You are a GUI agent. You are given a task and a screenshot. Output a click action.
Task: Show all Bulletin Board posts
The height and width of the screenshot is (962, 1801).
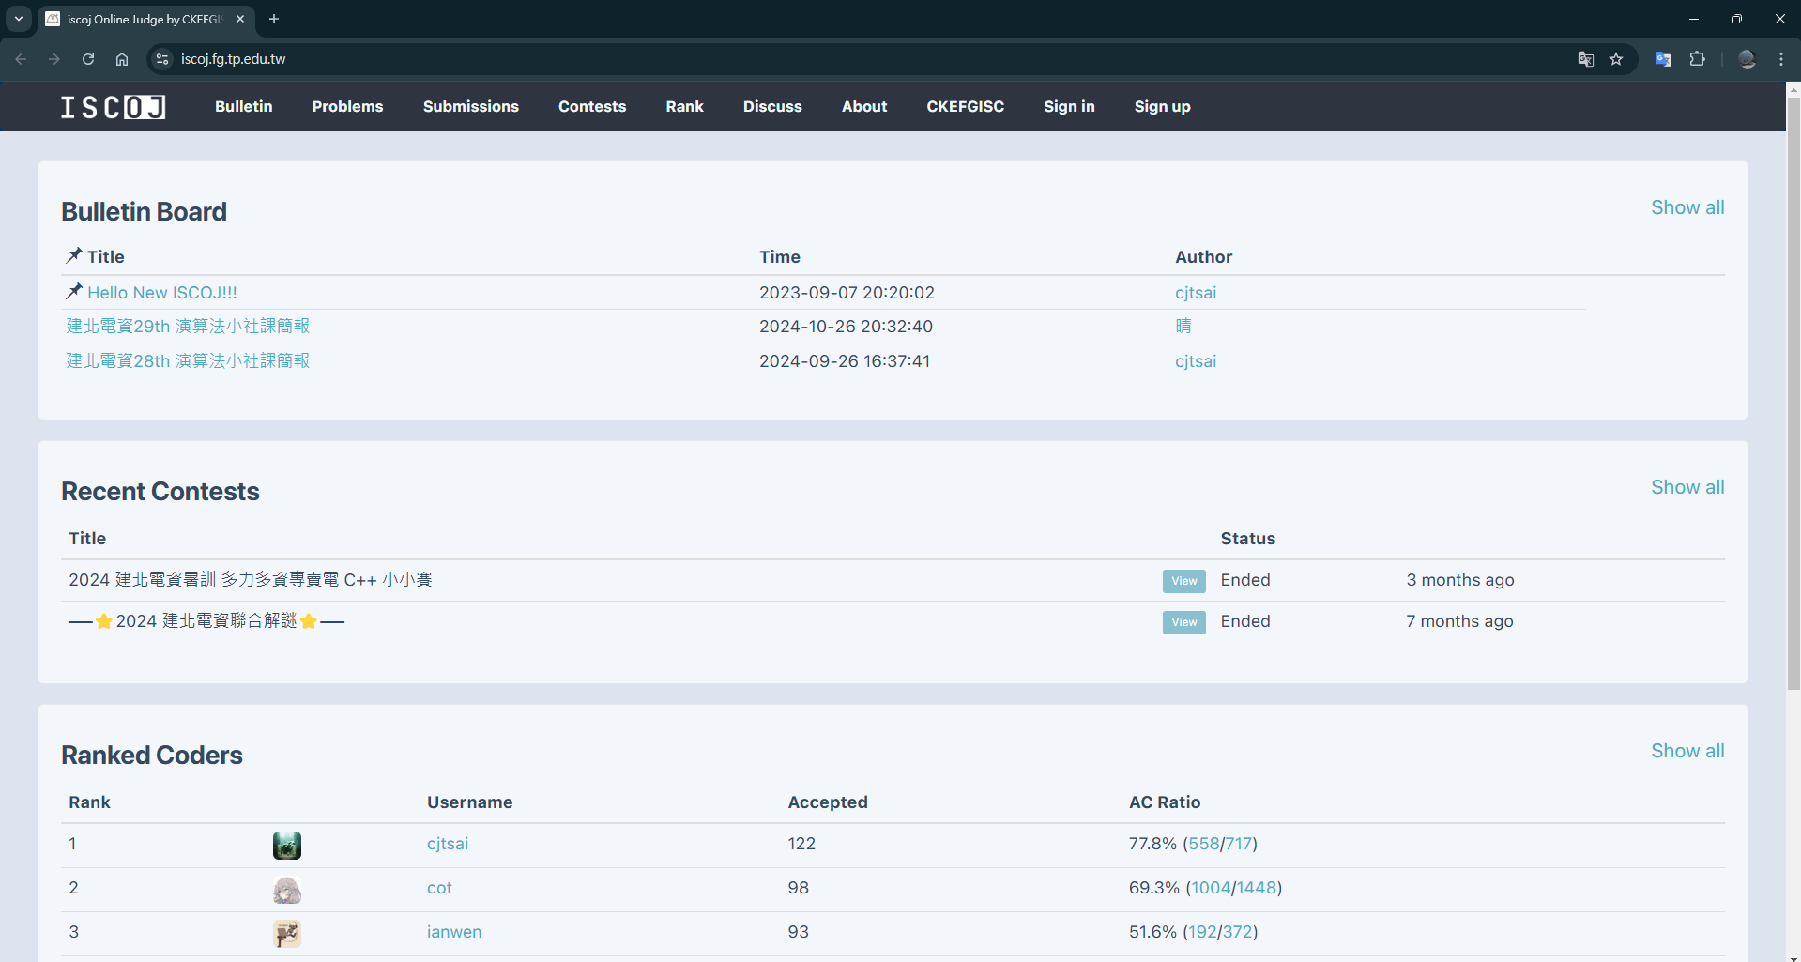click(x=1687, y=207)
